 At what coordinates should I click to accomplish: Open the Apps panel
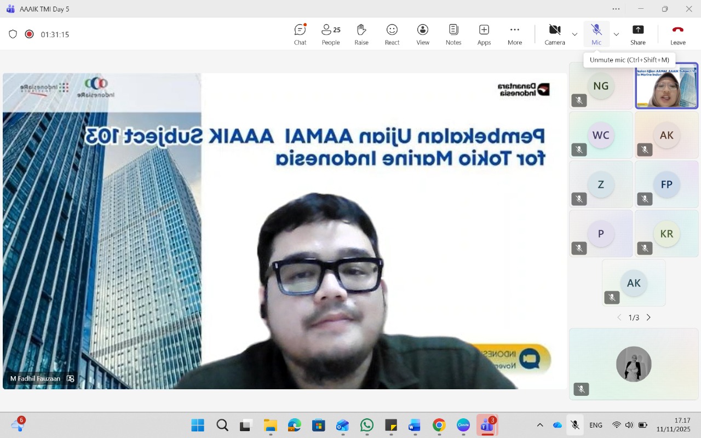coord(484,34)
